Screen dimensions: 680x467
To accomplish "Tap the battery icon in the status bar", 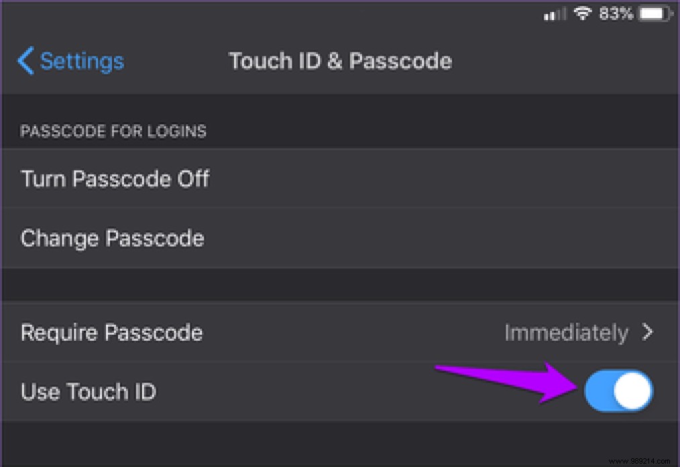I will click(653, 13).
